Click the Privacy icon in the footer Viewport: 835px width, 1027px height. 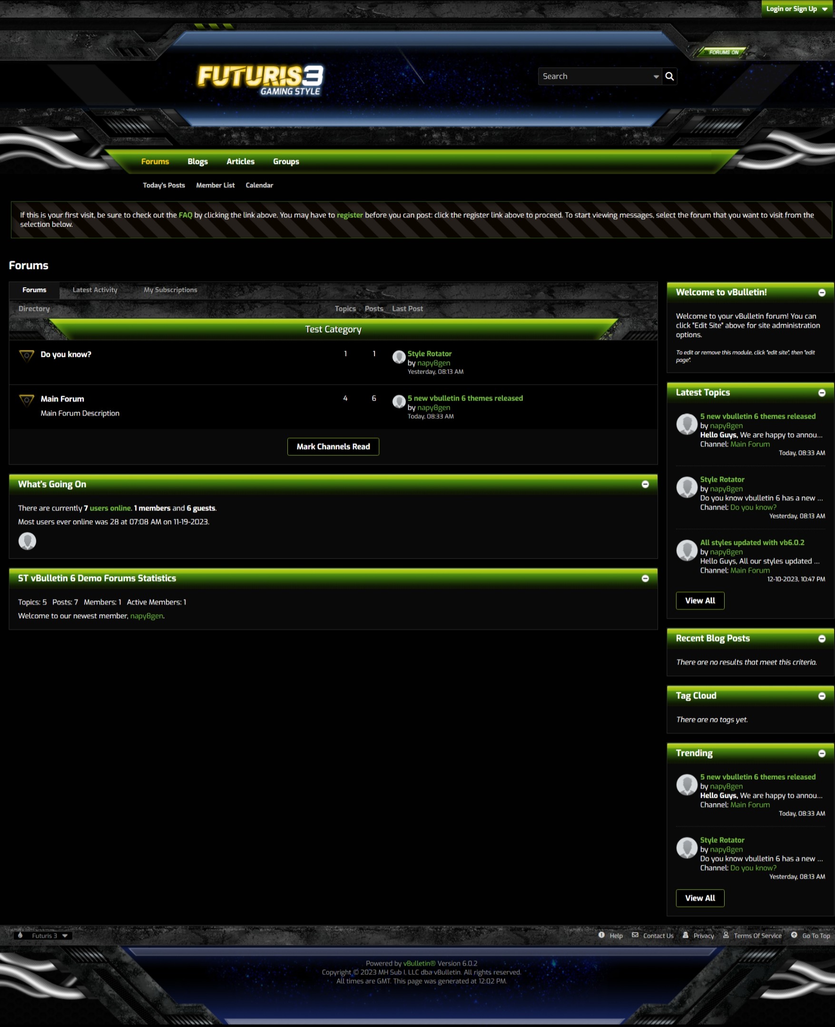click(686, 935)
